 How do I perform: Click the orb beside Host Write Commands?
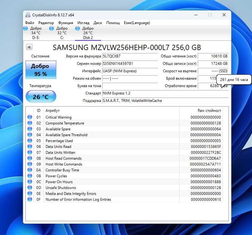pos(30,164)
